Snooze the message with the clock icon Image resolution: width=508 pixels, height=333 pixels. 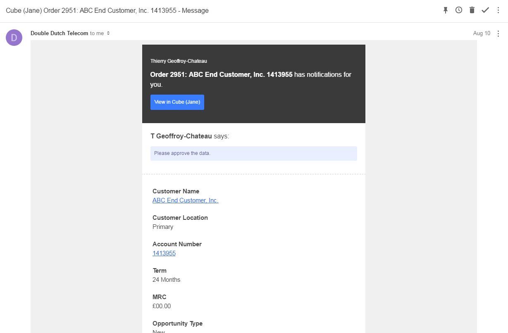coord(459,10)
